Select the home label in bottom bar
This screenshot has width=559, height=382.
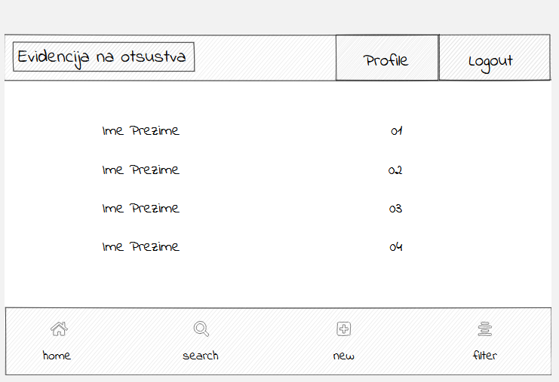tap(57, 356)
